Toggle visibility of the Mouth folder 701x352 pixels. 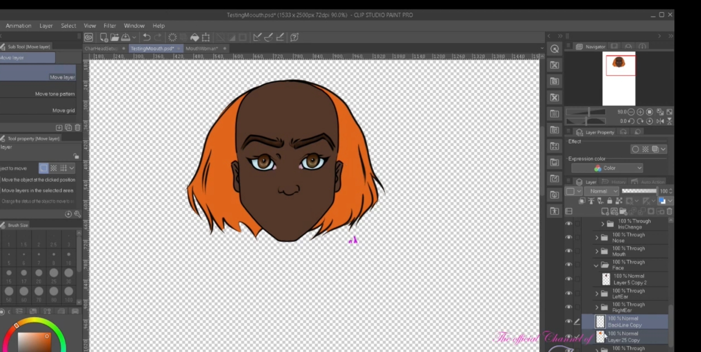click(x=569, y=251)
